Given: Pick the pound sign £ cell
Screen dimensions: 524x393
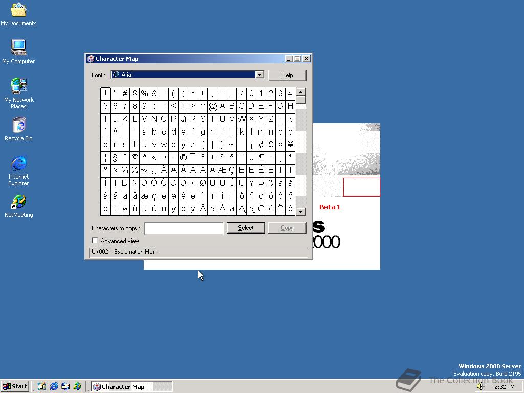Looking at the screenshot, I should coord(271,145).
